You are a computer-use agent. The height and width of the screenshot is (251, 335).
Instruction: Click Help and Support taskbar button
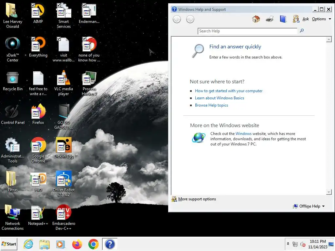pos(110,244)
